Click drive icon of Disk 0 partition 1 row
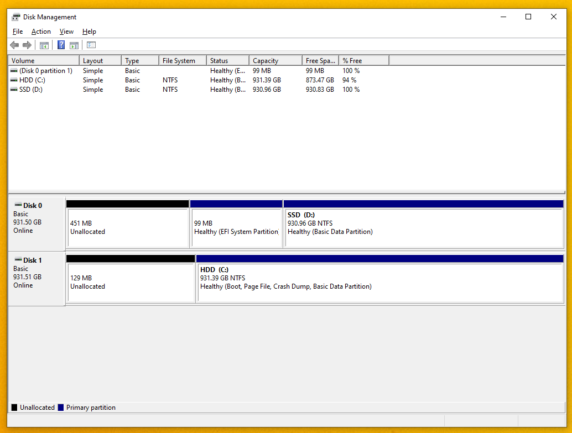Screen dimensions: 572x433 (14, 70)
